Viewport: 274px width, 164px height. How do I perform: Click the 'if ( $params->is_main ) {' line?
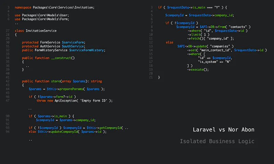pyautogui.click(x=51, y=116)
